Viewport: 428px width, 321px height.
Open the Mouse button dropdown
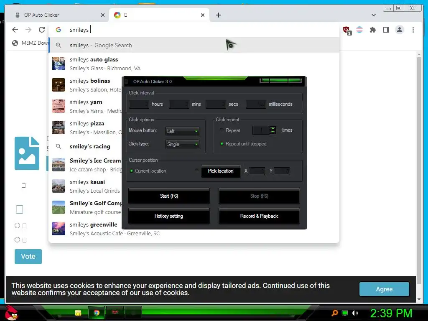click(x=182, y=131)
